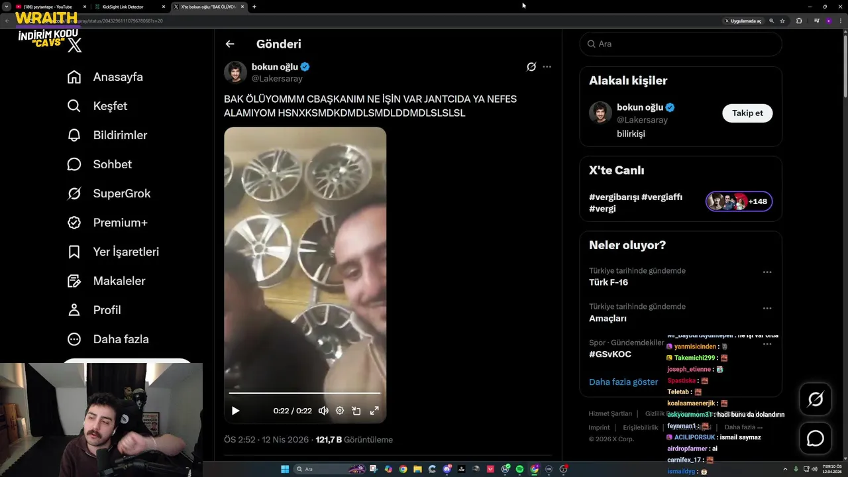Click Uygulamada aç in the address bar
848x477 pixels.
pos(743,21)
